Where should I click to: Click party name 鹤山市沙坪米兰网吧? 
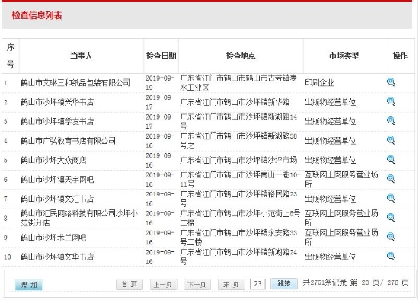tap(53, 238)
